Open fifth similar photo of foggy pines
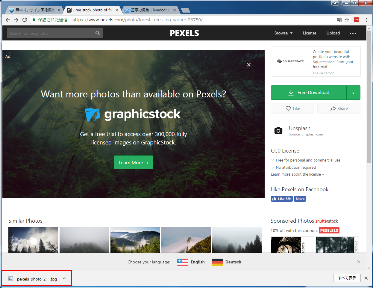This screenshot has height=288, width=373. tap(237, 240)
